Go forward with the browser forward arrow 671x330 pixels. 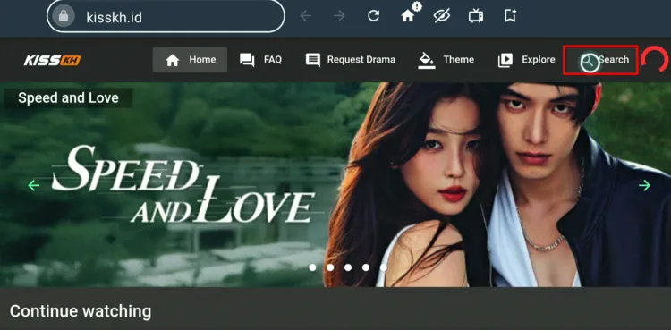coord(339,16)
